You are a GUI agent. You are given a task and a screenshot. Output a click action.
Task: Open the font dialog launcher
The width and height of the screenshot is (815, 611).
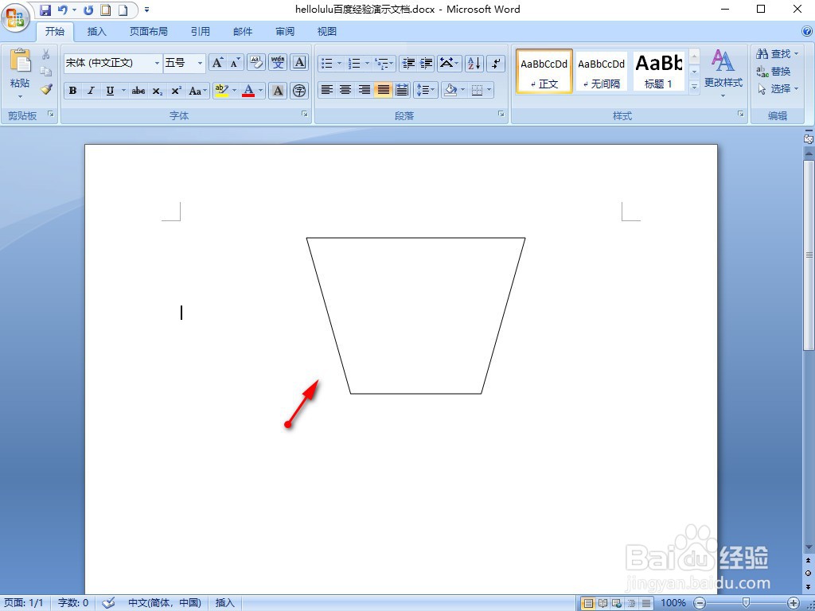coord(305,115)
